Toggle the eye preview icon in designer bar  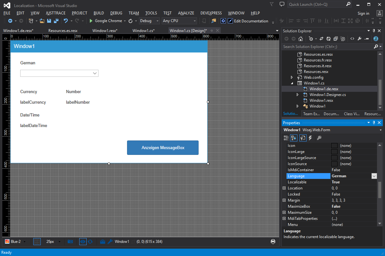tap(83, 242)
